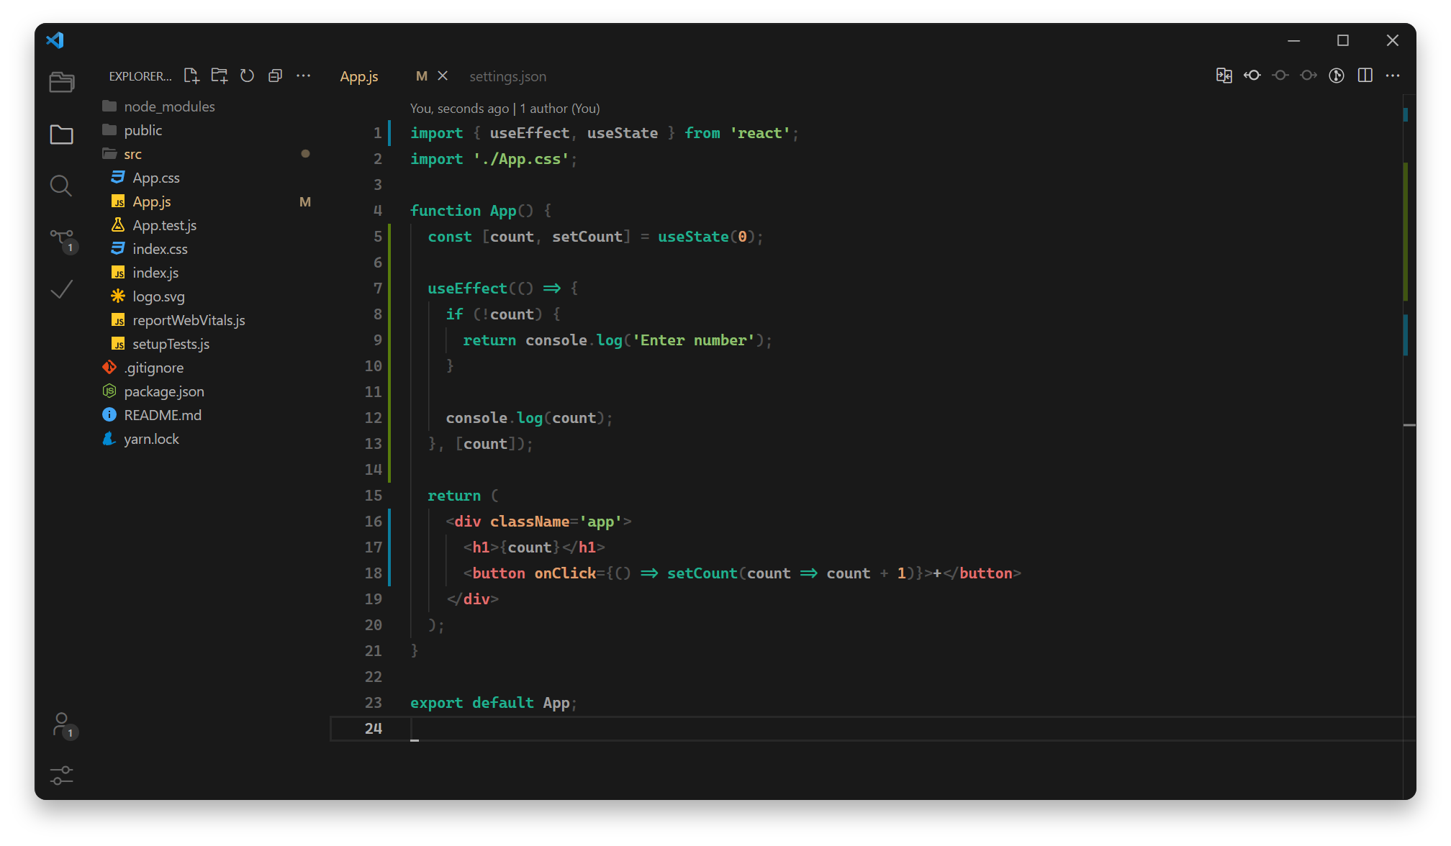Open the editor More Actions menu
The width and height of the screenshot is (1451, 846).
(x=1393, y=76)
